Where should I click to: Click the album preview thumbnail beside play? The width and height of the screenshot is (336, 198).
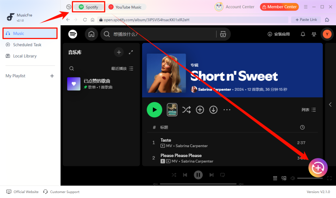tap(172, 110)
